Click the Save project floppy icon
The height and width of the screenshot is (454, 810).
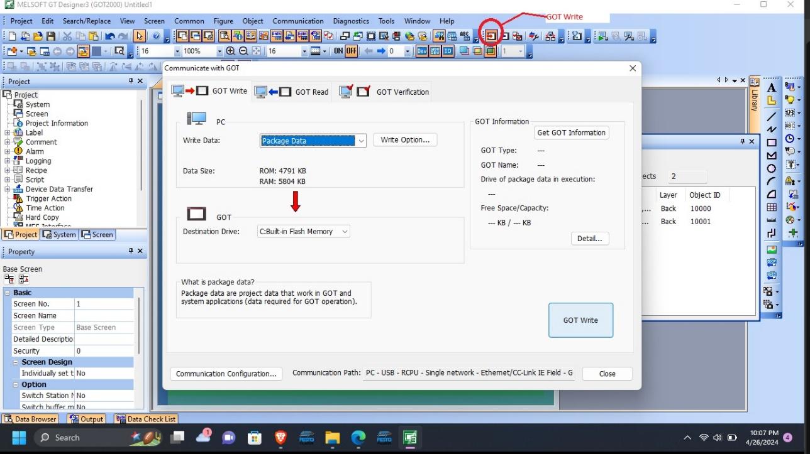[51, 36]
